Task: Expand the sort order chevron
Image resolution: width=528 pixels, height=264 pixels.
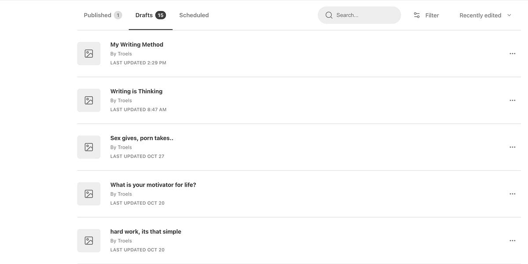Action: 509,15
